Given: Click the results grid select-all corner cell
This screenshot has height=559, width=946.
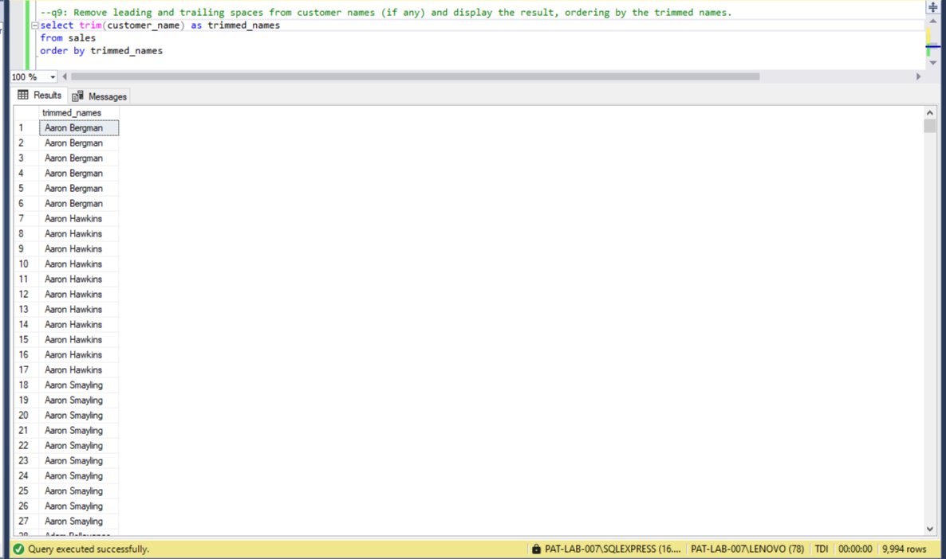Looking at the screenshot, I should [x=26, y=112].
